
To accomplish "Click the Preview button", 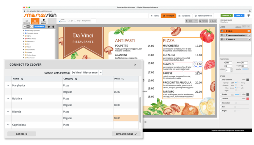I will click(203, 21).
